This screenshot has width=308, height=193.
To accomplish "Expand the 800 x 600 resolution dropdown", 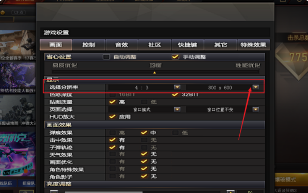I will point(255,87).
